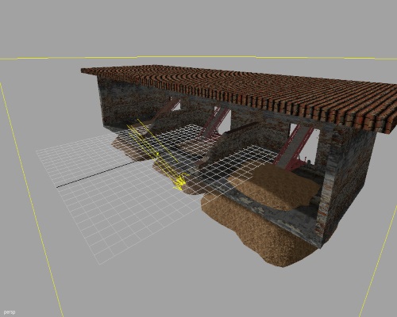Click the persp camera label
Image resolution: width=397 pixels, height=317 pixels.
point(10,312)
